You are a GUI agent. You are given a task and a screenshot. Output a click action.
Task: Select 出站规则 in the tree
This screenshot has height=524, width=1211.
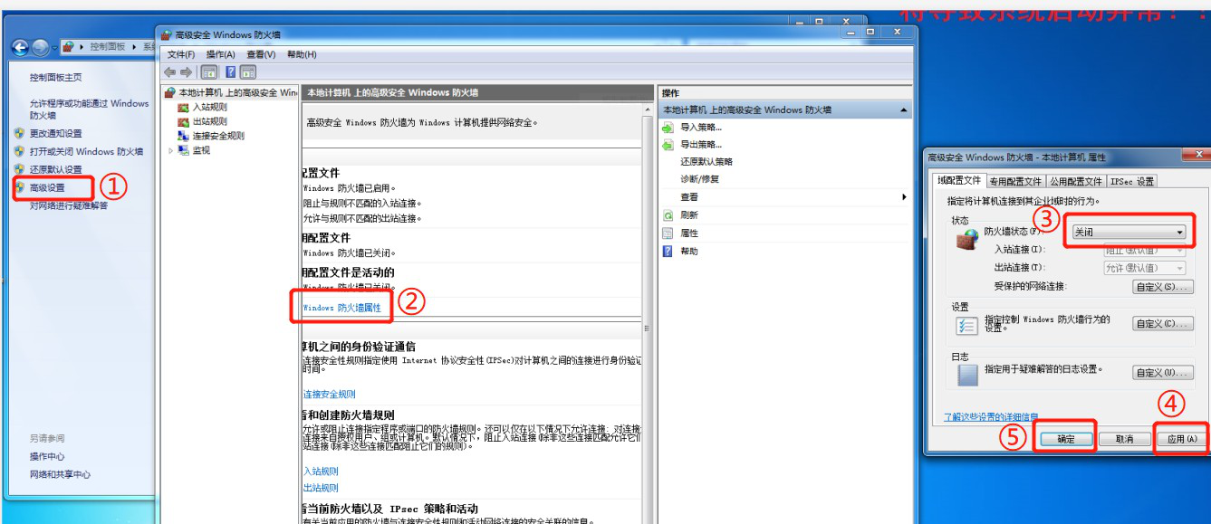(x=209, y=121)
